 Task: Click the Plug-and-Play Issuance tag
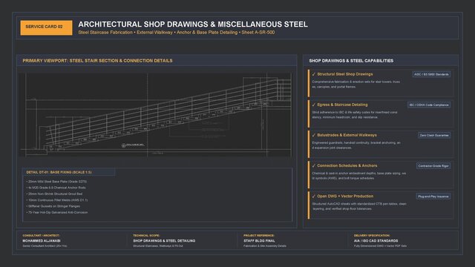(x=433, y=197)
